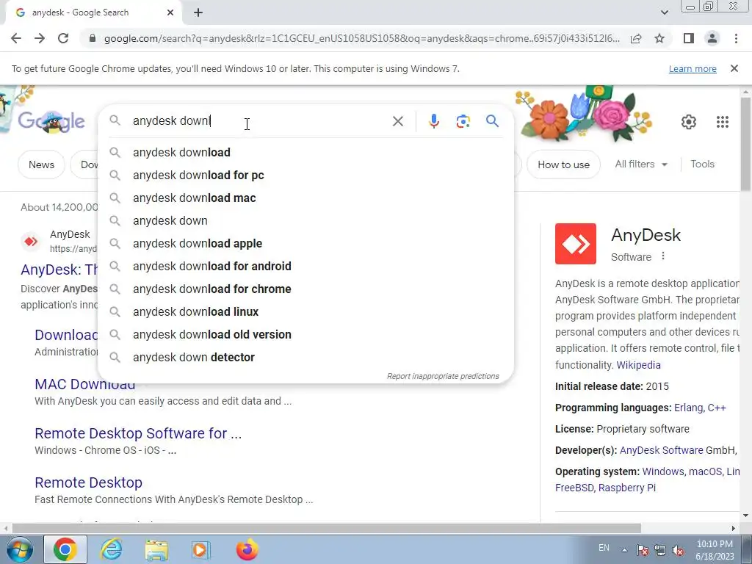Select suggestion 'anydesk download apple'
Screen dimensions: 752x564
point(305,244)
